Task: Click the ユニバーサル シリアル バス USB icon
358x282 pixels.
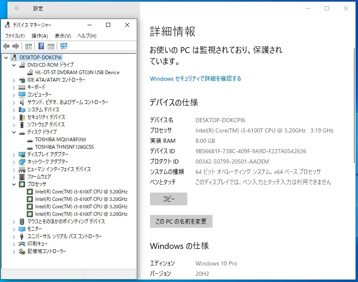Action: [22, 236]
